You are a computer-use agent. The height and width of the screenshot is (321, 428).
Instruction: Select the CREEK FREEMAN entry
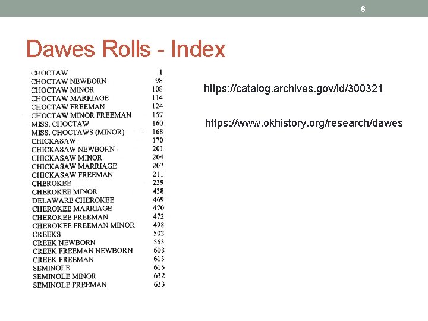(x=63, y=260)
